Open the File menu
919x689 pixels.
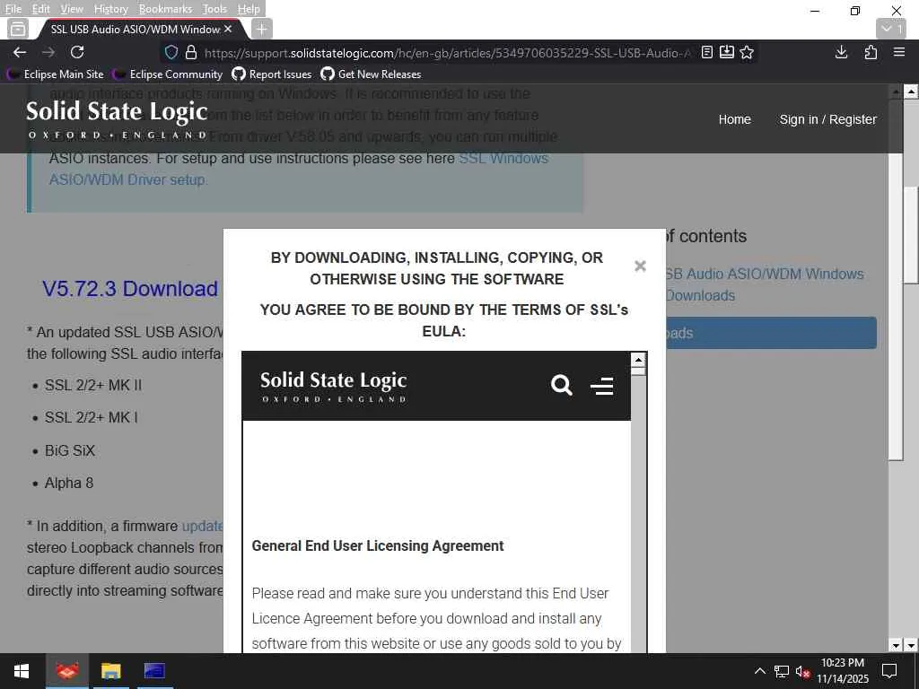pos(13,9)
